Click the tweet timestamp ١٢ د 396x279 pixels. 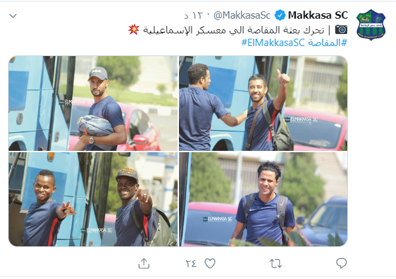pos(194,15)
